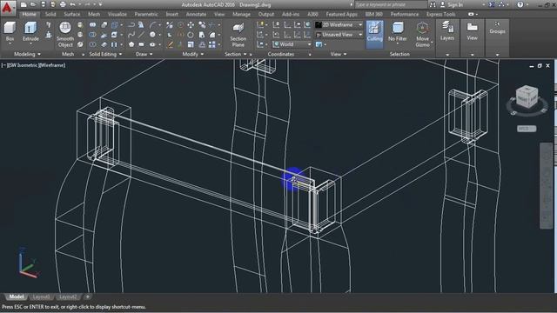This screenshot has width=557, height=313.
Task: Click the Wireframe visual style viewport label
Action: [x=52, y=65]
